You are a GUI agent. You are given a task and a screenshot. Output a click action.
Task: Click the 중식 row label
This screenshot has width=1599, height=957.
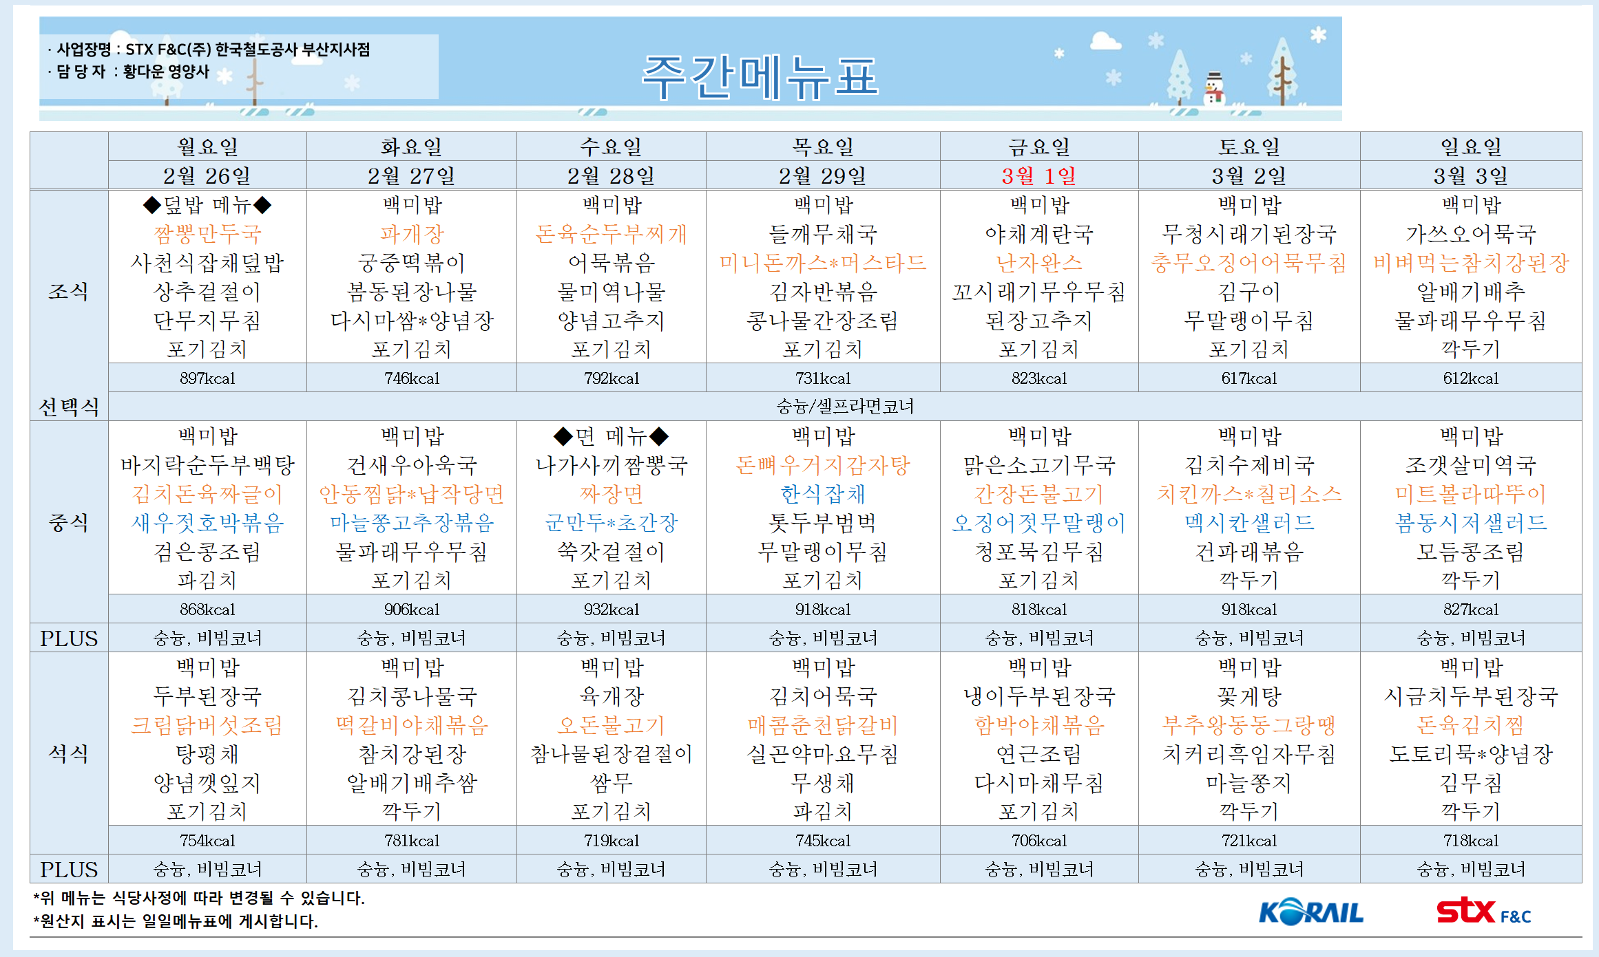point(68,522)
